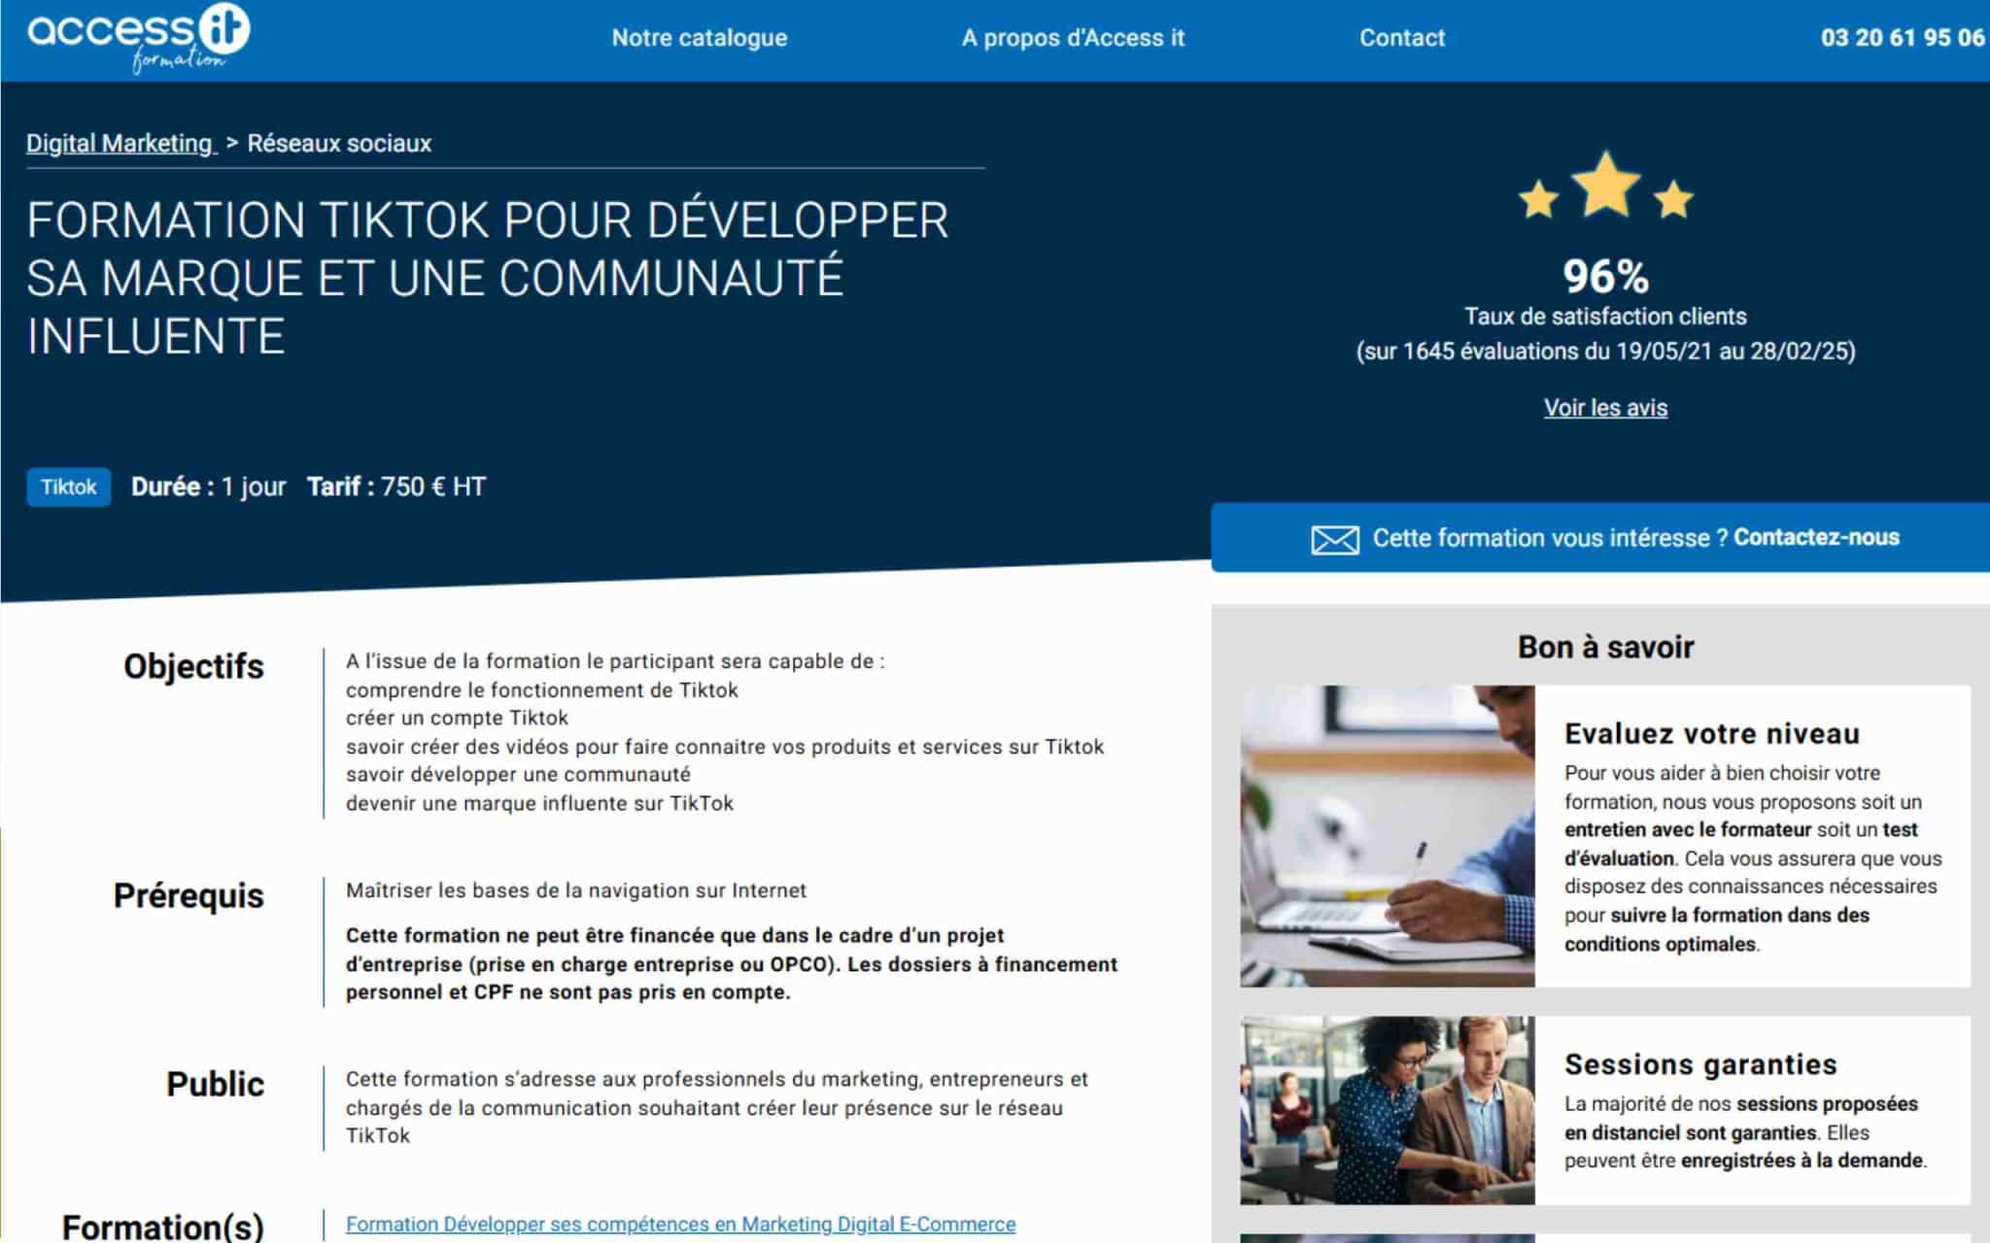Open the Access it formation logo

(138, 37)
